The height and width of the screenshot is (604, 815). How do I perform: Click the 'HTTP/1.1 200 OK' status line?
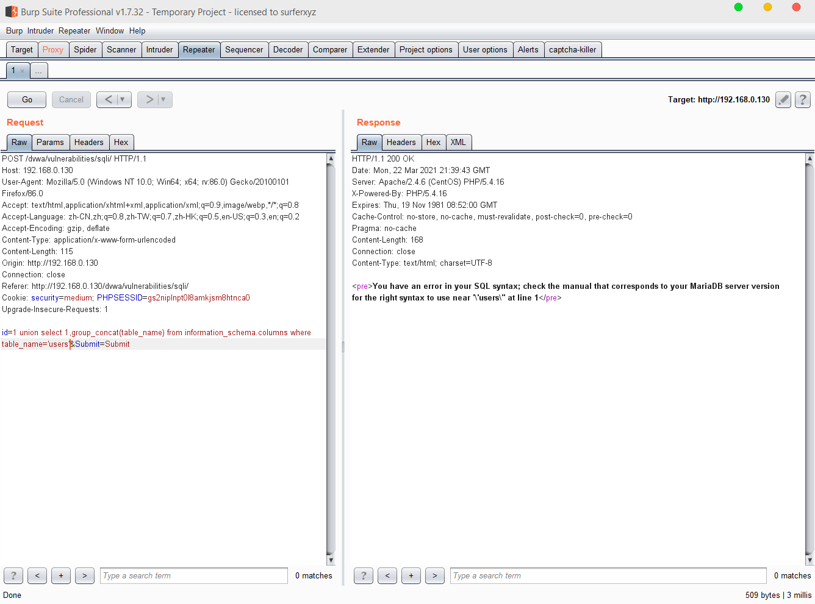tap(383, 159)
